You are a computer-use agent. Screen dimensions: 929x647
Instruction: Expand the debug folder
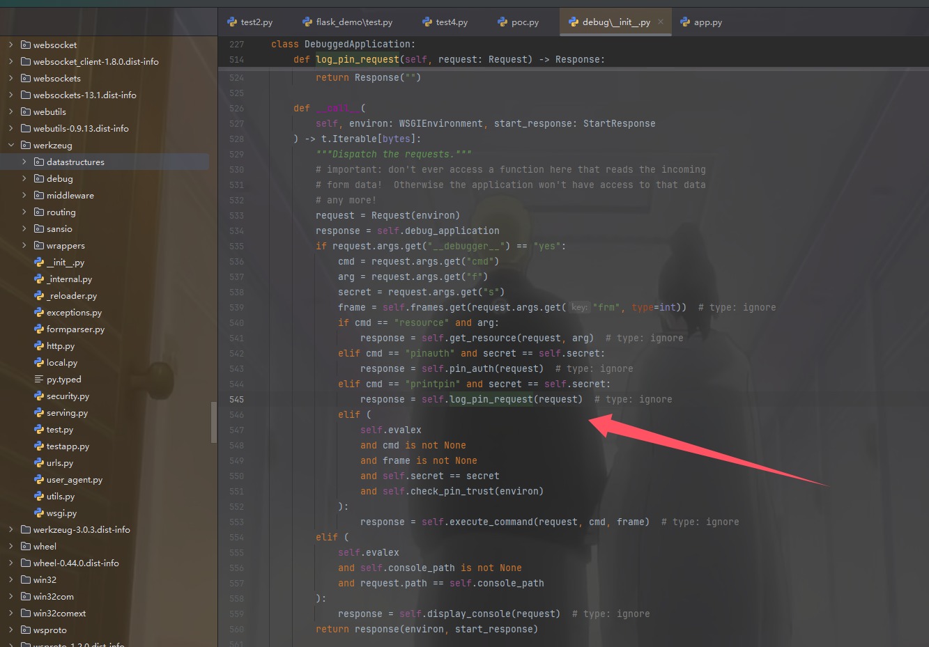24,179
